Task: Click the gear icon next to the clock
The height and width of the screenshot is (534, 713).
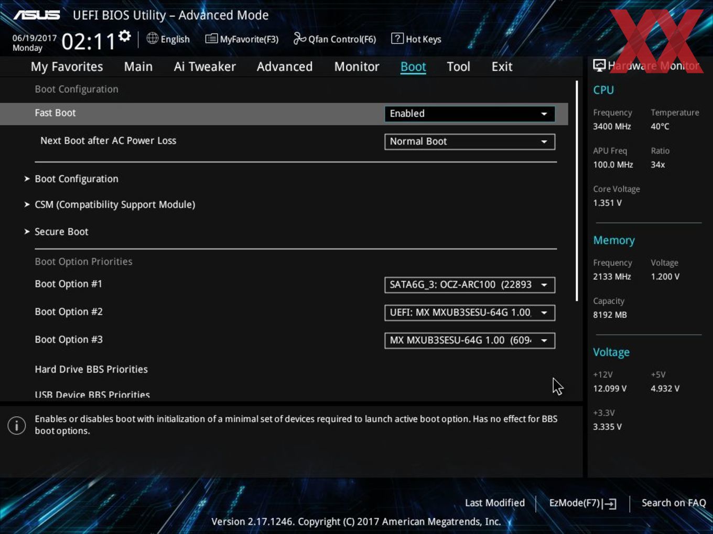Action: tap(124, 36)
